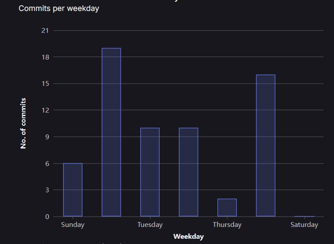Click the 21 y-axis tick label
The height and width of the screenshot is (244, 334).
45,30
